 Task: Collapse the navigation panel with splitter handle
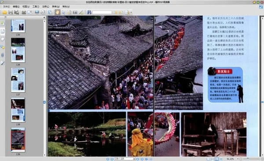[x=44, y=102]
